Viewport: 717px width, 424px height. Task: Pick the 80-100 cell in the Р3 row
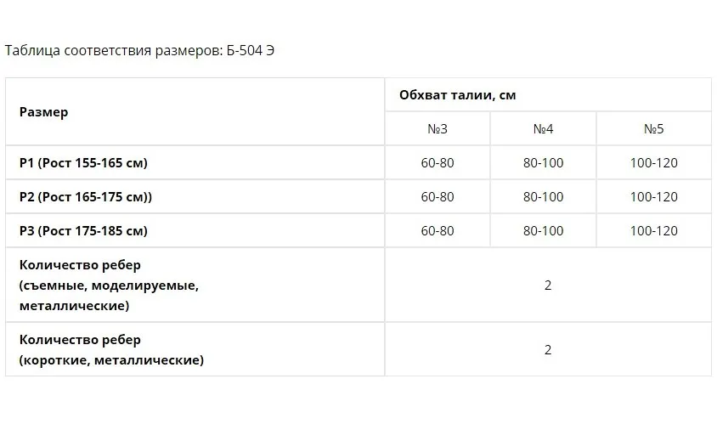tap(544, 230)
